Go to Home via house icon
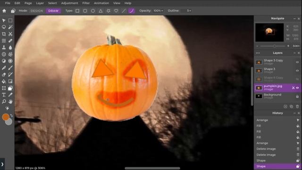302x170 pixels. 4,11
